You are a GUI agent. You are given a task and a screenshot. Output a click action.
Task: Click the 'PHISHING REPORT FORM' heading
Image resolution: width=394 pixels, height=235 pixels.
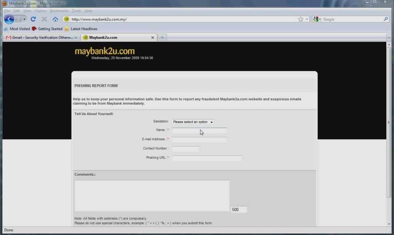pyautogui.click(x=96, y=86)
